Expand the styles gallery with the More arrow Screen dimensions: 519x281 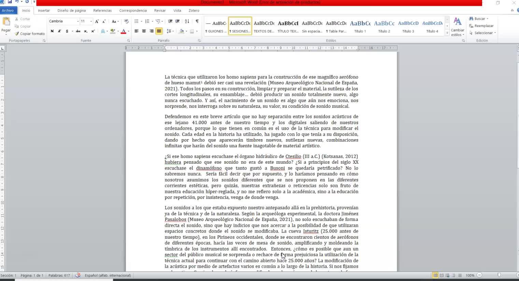(447, 33)
